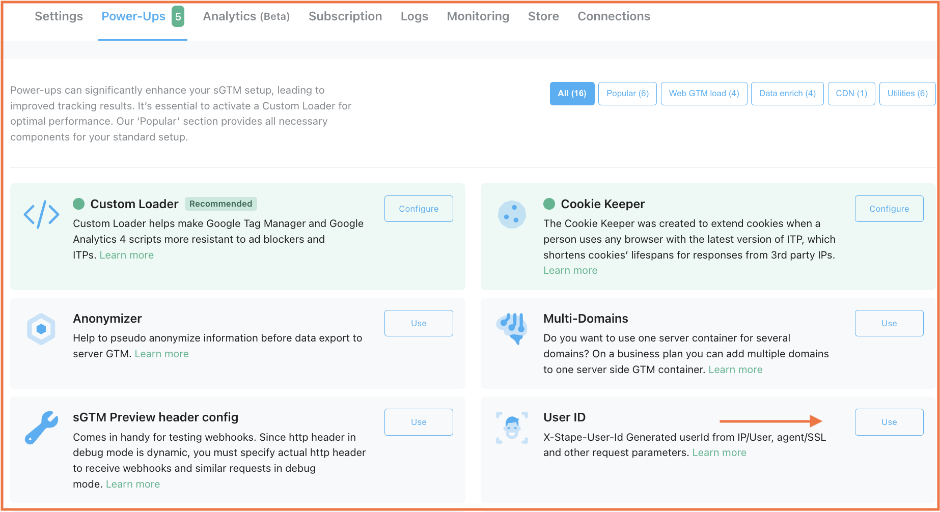
Task: Click the Cookie Keeper cookie icon
Action: point(511,214)
